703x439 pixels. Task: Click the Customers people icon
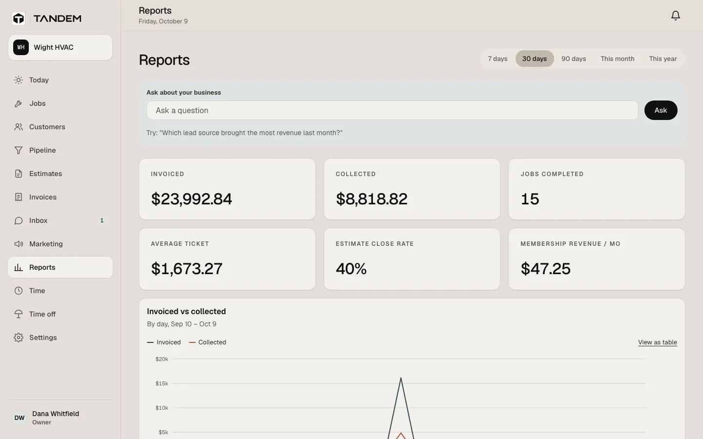tap(19, 127)
